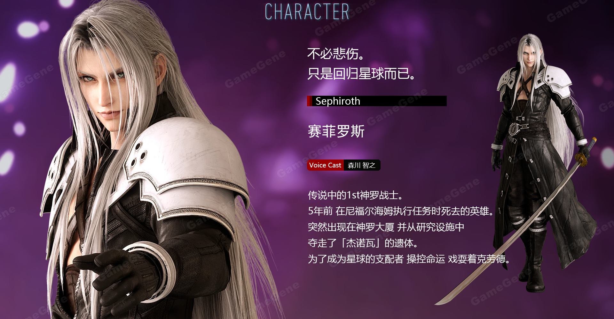Select the red Voice Cast label

coord(325,165)
